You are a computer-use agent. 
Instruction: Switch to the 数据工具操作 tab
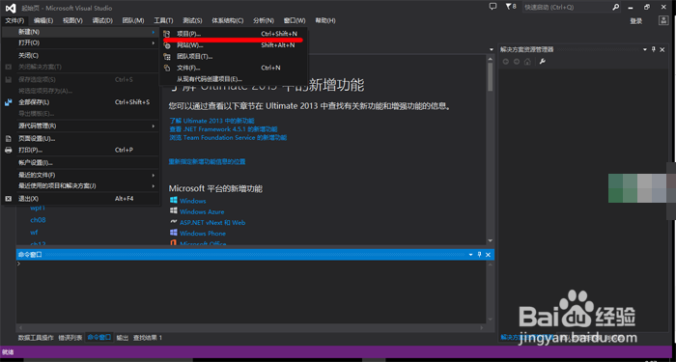[36, 338]
